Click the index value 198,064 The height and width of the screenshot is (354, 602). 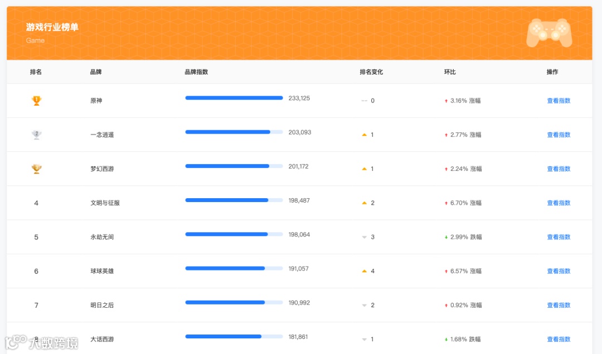click(299, 235)
